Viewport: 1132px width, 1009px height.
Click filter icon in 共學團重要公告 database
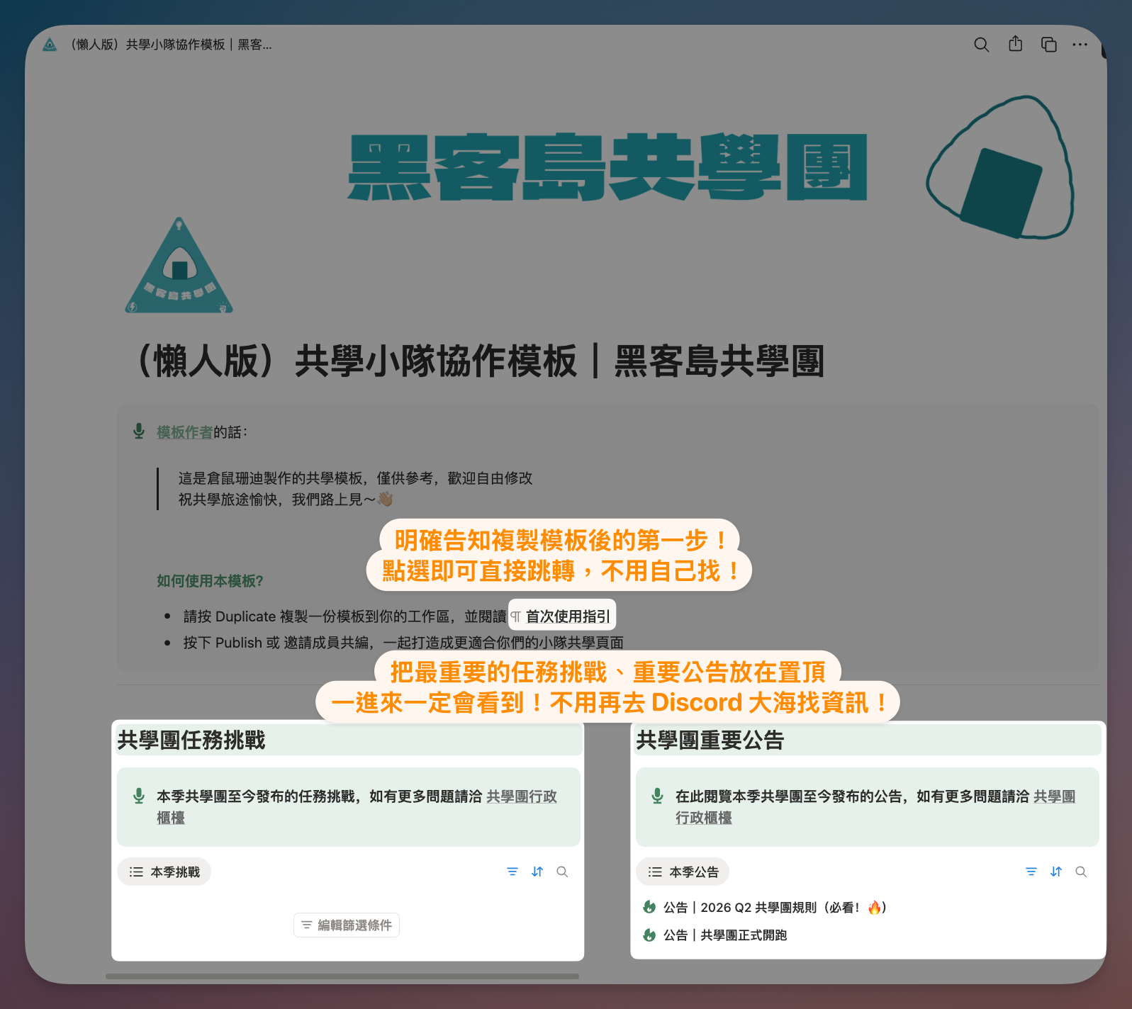pyautogui.click(x=1031, y=872)
